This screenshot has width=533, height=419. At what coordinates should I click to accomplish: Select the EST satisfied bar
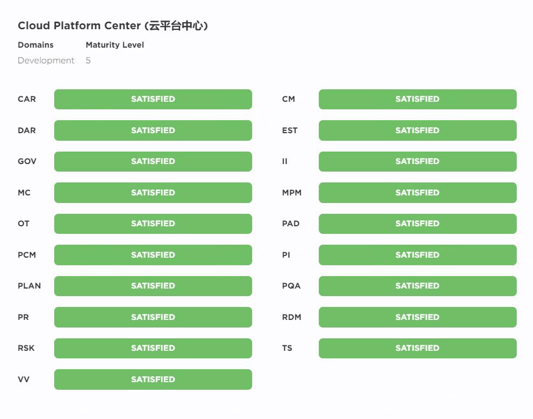coord(418,130)
